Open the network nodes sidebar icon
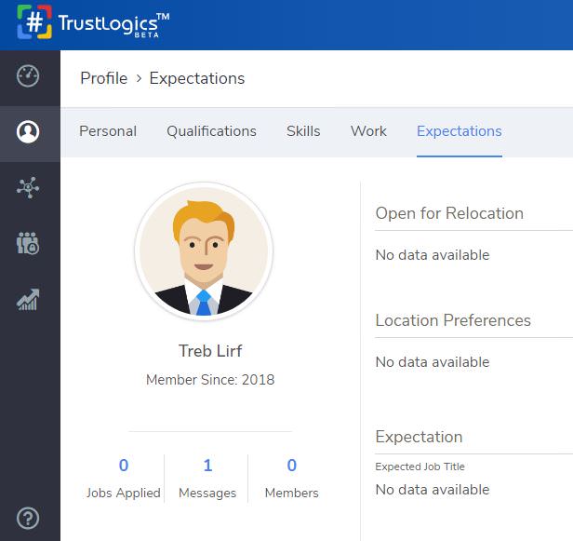This screenshot has width=573, height=541. pos(28,188)
